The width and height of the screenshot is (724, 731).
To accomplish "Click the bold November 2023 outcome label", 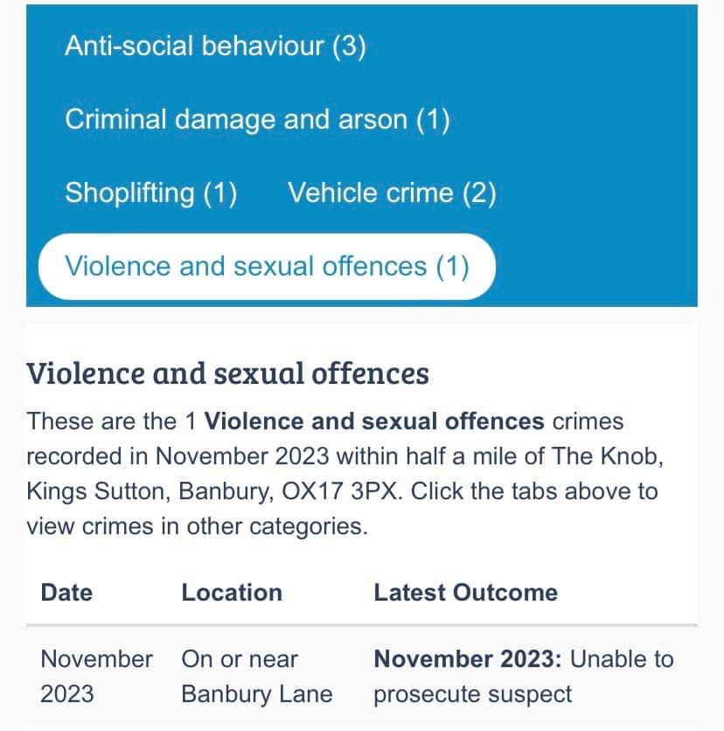I will tap(468, 659).
